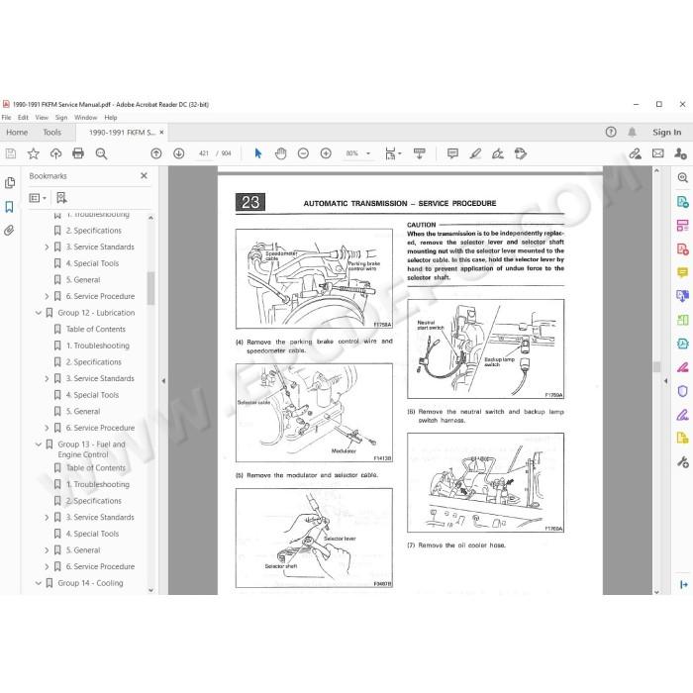Go to next page arrow
This screenshot has height=693, width=693.
[x=178, y=153]
